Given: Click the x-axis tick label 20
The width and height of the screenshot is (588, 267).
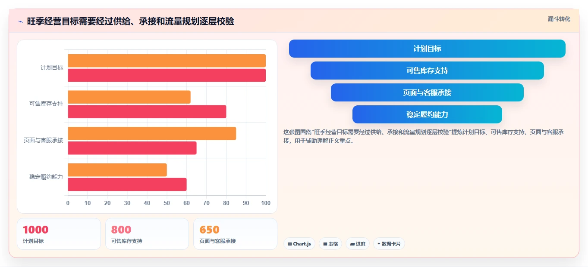Looking at the screenshot, I should (x=107, y=203).
